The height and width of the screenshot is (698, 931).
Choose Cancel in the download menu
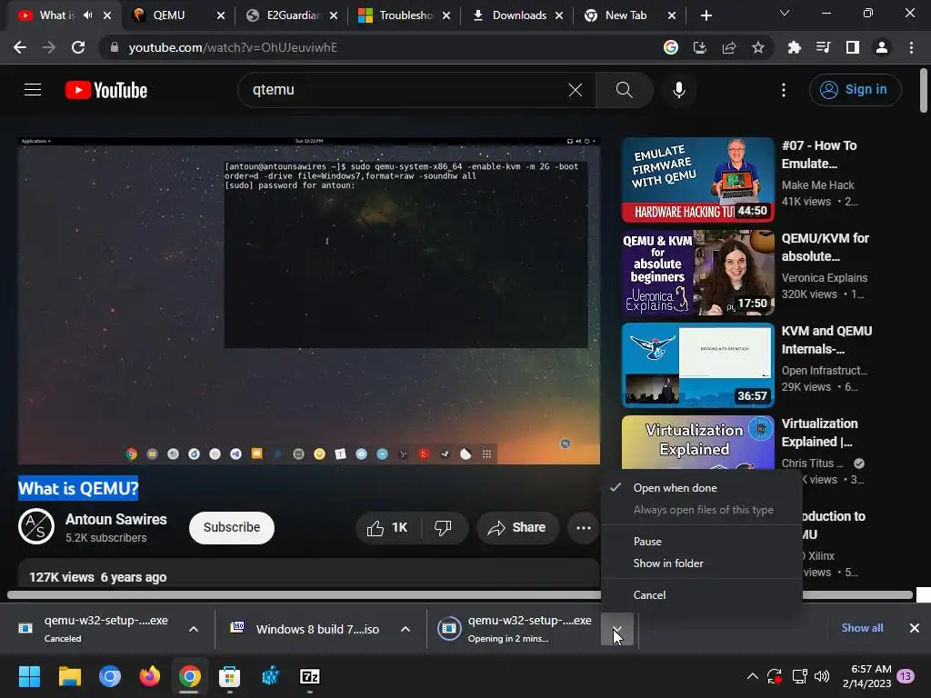[x=702, y=595]
